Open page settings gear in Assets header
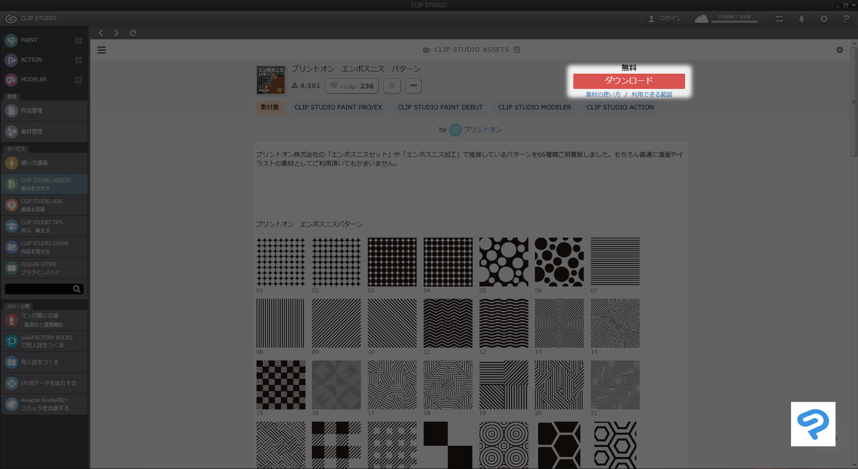 (840, 50)
